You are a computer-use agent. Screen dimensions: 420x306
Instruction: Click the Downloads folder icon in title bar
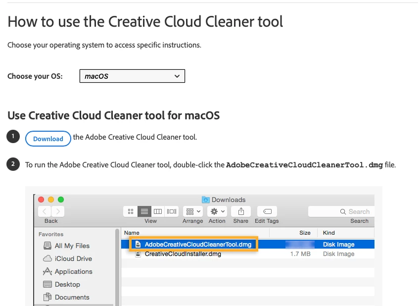coord(205,200)
